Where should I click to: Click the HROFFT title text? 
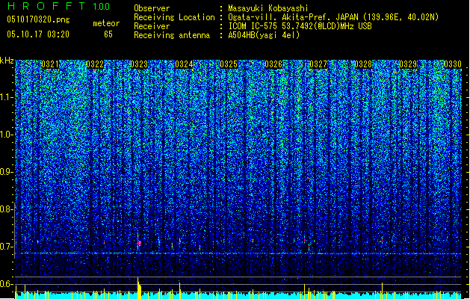[46, 6]
